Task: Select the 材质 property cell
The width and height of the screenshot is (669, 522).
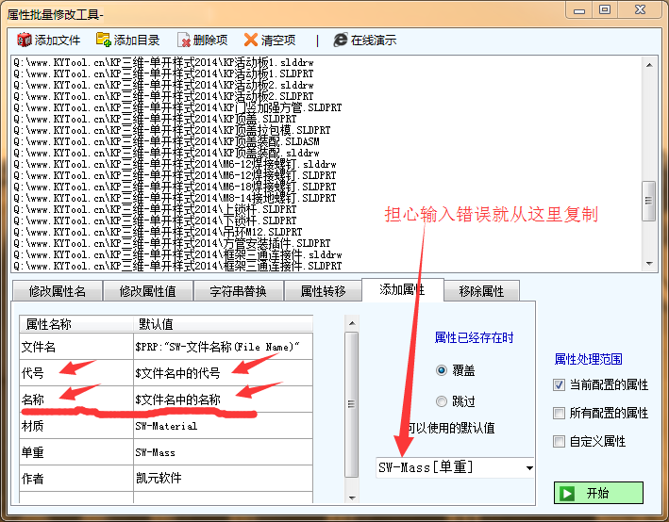Action: click(76, 426)
